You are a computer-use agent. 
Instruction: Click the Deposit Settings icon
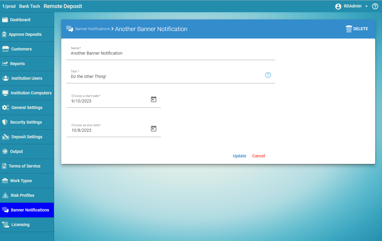pyautogui.click(x=5, y=137)
